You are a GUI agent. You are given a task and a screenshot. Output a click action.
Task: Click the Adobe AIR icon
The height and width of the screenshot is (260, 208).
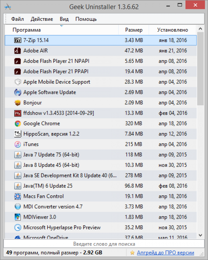coord(17,51)
